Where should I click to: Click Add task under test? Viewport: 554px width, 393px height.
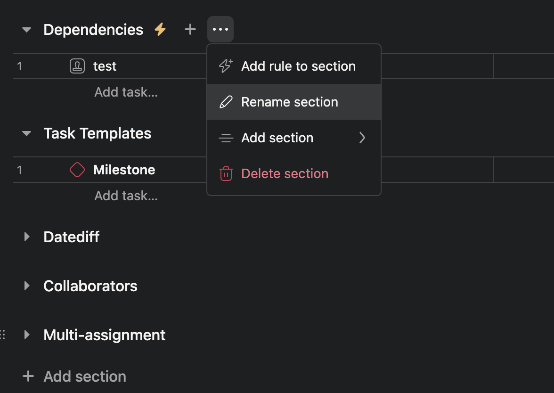click(126, 92)
